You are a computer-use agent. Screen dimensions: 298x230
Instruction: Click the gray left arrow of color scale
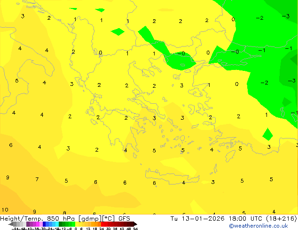pyautogui.click(x=11, y=224)
